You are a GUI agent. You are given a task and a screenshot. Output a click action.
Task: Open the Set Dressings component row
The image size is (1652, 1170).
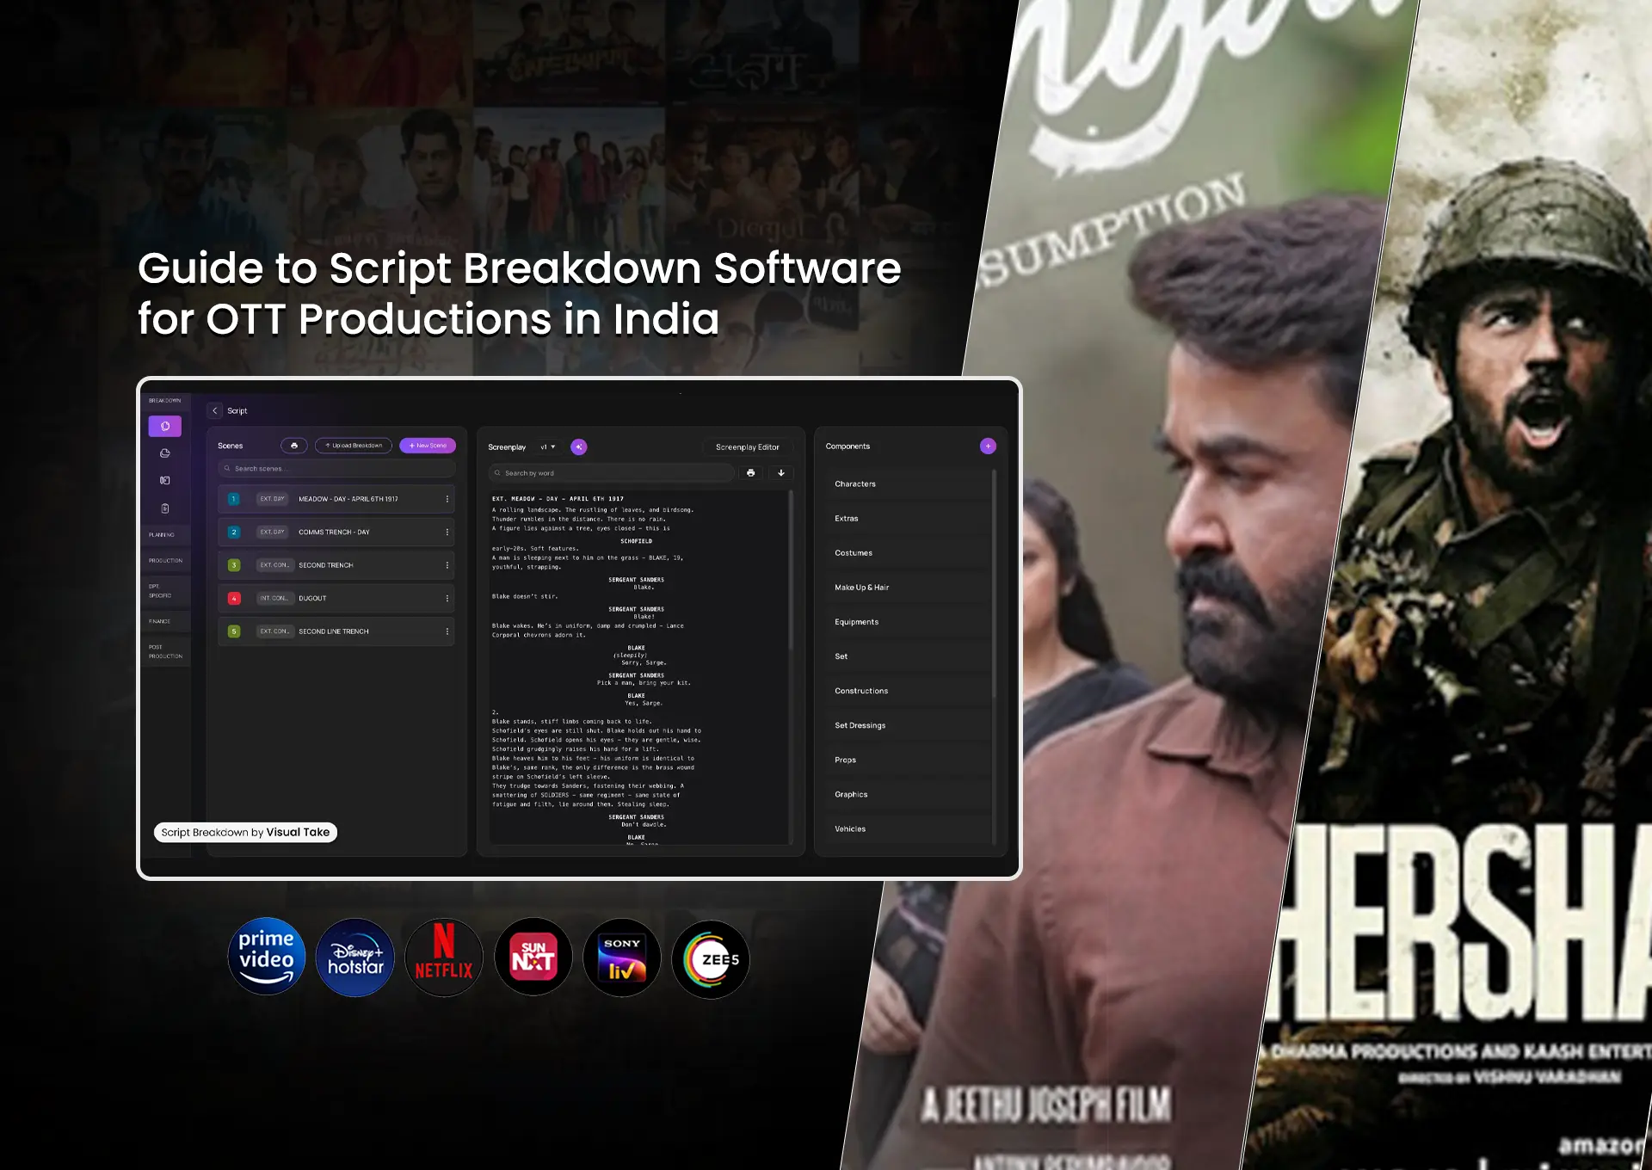[907, 725]
